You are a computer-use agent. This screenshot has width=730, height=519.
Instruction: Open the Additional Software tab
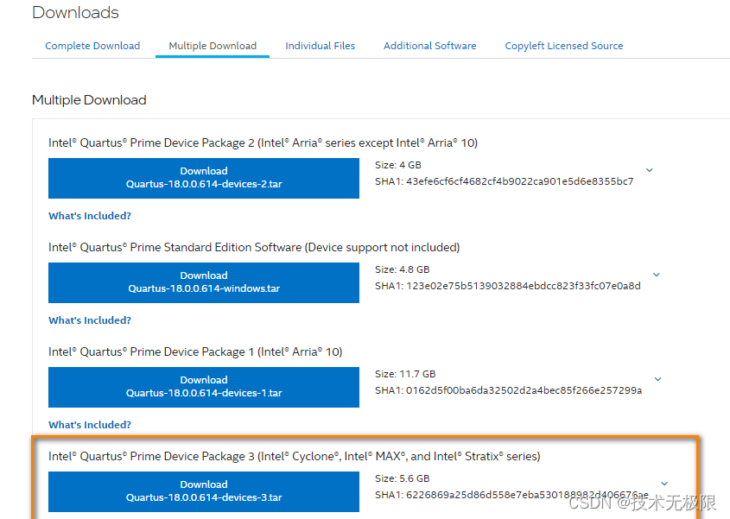tap(429, 46)
